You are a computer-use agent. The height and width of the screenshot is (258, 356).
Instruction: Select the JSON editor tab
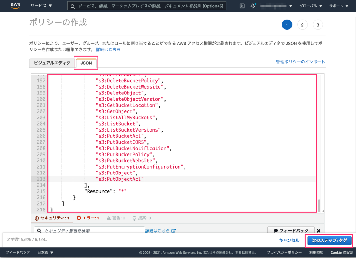point(86,63)
